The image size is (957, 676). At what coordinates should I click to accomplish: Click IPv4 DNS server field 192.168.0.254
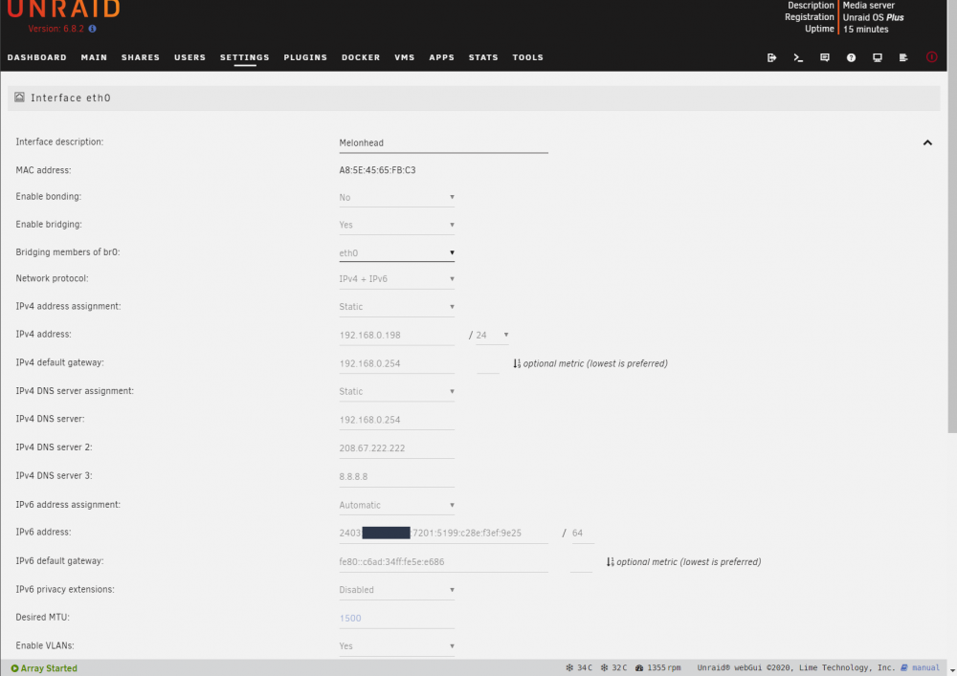coord(397,420)
